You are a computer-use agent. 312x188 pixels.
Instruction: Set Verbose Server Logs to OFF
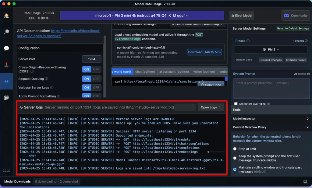point(96,88)
